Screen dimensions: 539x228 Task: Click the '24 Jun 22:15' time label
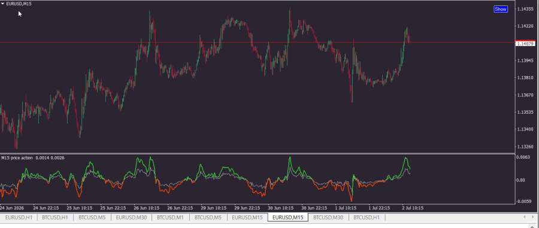(x=46, y=208)
